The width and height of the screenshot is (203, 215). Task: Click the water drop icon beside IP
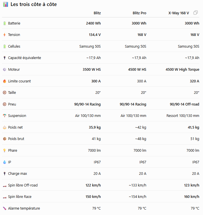coord(5,162)
